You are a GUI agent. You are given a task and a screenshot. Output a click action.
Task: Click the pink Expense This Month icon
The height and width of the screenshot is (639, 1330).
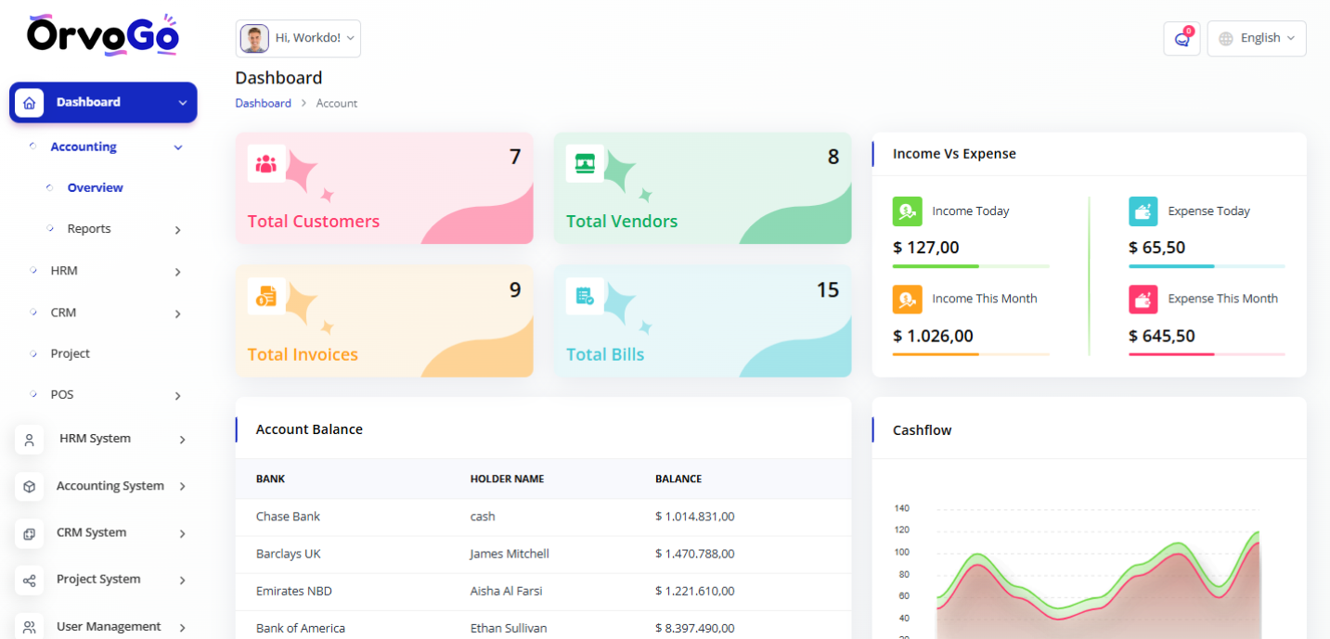pyautogui.click(x=1143, y=299)
